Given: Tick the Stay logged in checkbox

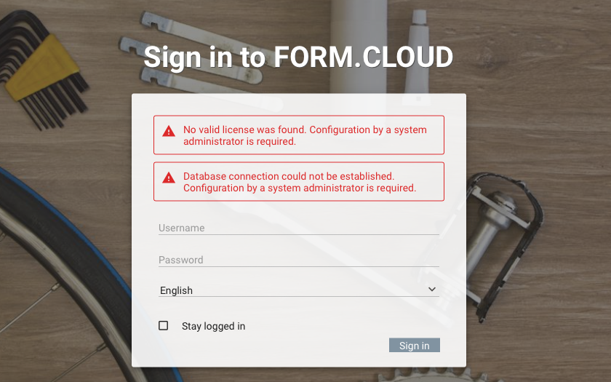Looking at the screenshot, I should coord(164,326).
